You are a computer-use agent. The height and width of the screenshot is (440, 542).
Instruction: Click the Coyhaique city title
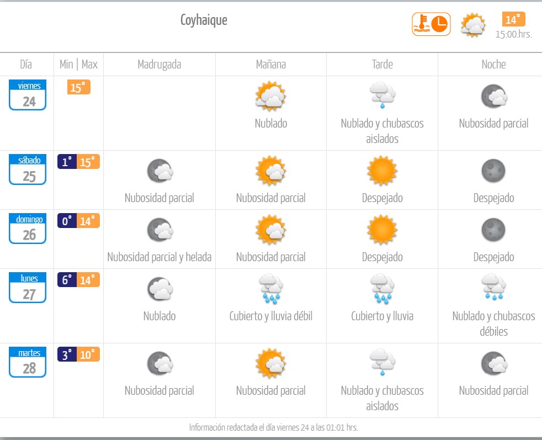pyautogui.click(x=204, y=20)
